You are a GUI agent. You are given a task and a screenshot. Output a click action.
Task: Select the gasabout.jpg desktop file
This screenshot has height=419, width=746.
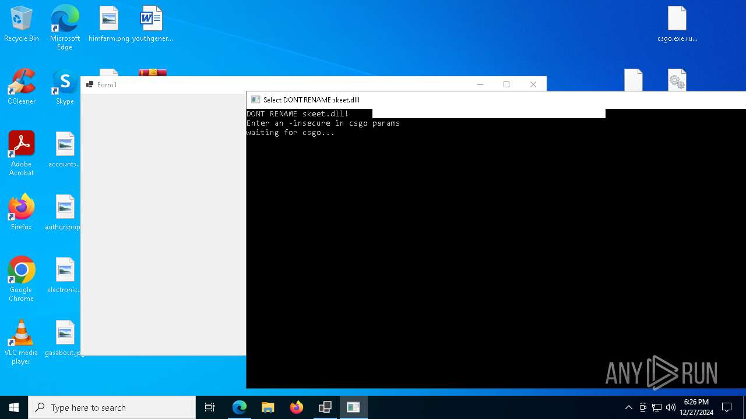pos(65,339)
